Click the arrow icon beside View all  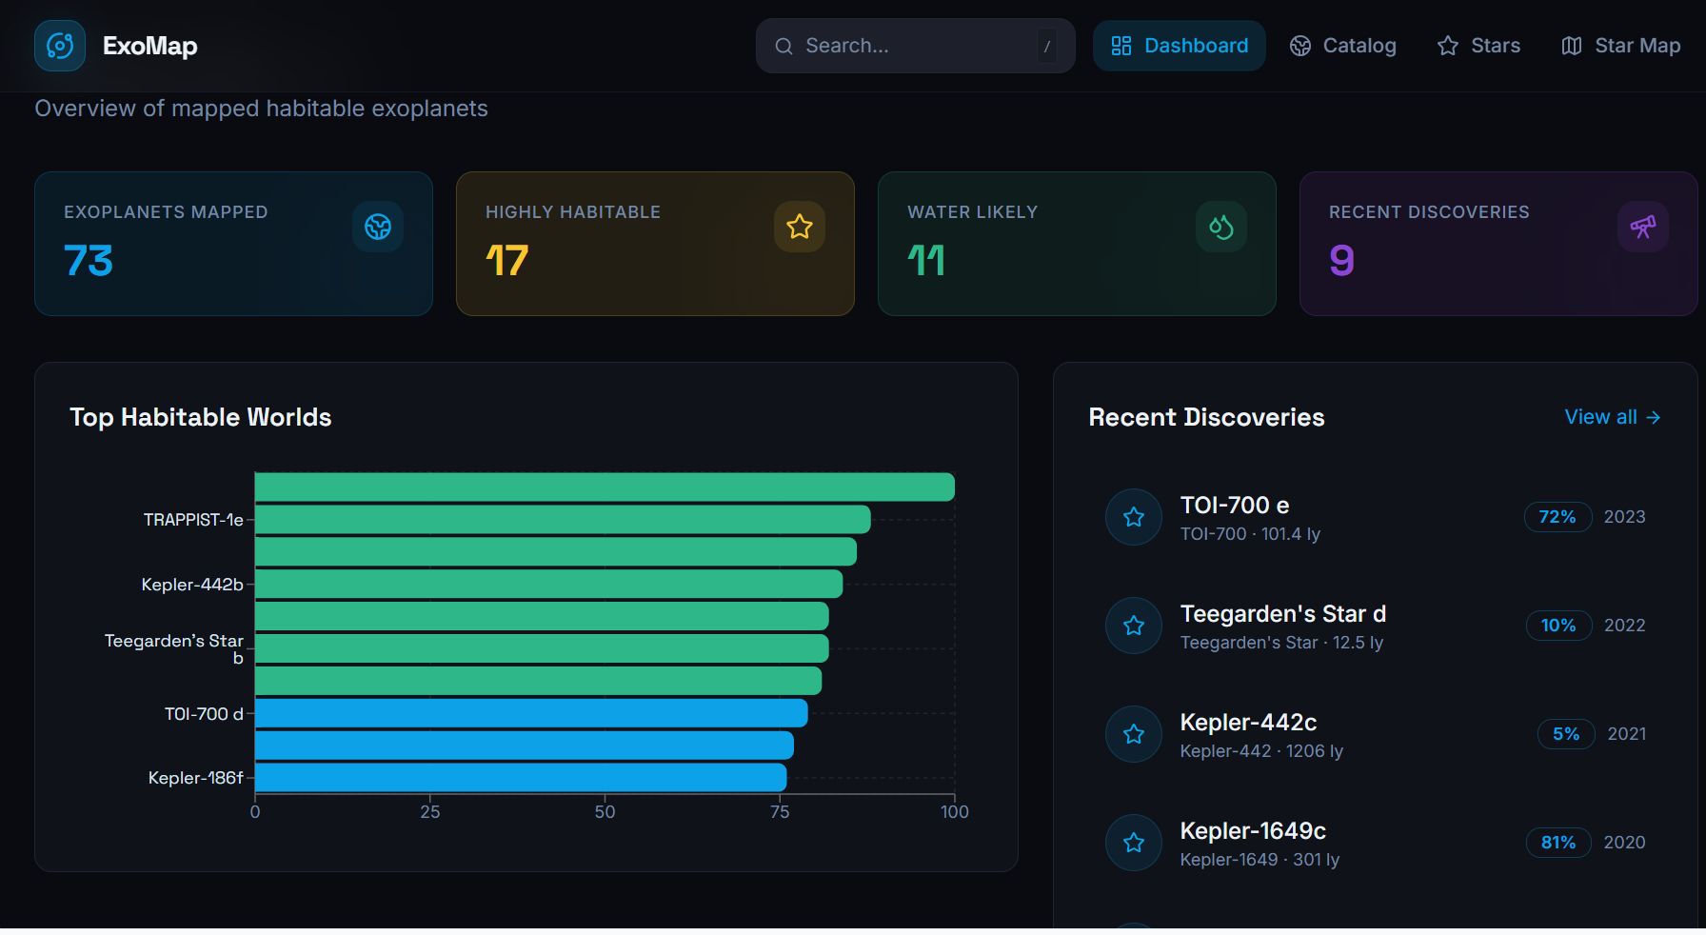click(x=1654, y=417)
